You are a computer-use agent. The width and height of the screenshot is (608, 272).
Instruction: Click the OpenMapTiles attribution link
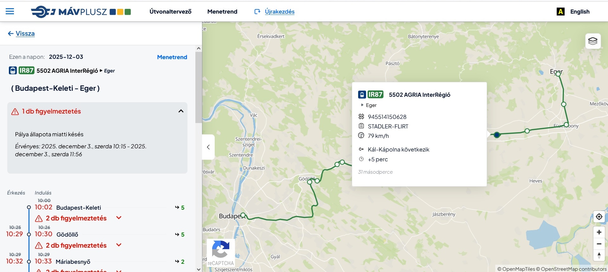point(516,269)
